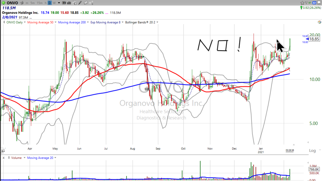322x181 pixels.
Task: Expand Exp Moving Average 8 dropdown arrow
Action: 123,22
